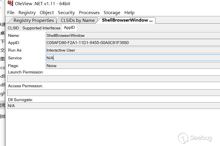220x146 pixels.
Task: Open the Security menu
Action: tap(66, 13)
